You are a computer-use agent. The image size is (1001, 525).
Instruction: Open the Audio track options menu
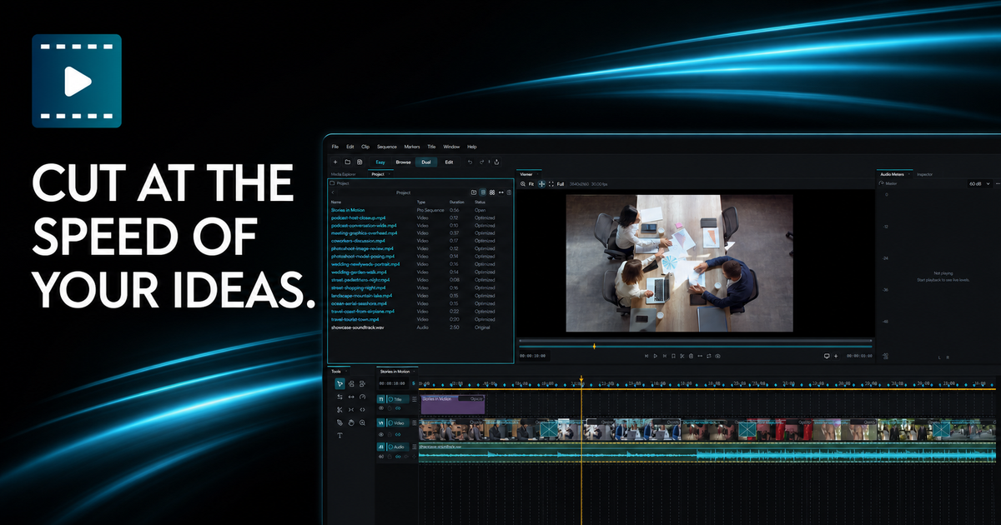(415, 447)
